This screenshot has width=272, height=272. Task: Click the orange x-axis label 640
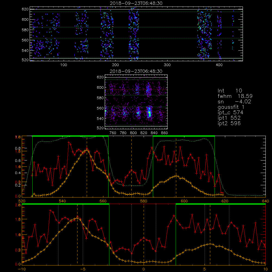pos(265,201)
